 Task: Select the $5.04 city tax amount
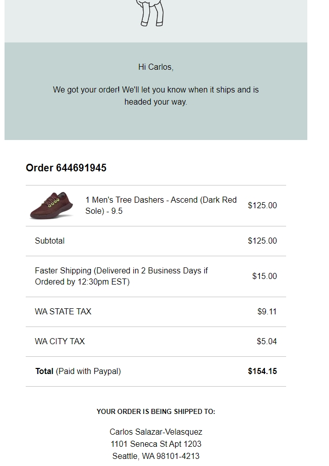coord(267,341)
